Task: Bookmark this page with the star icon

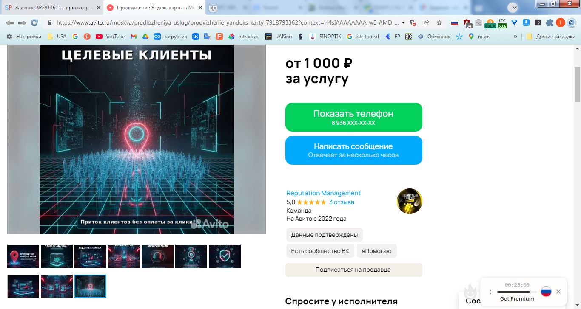Action: coord(439,23)
